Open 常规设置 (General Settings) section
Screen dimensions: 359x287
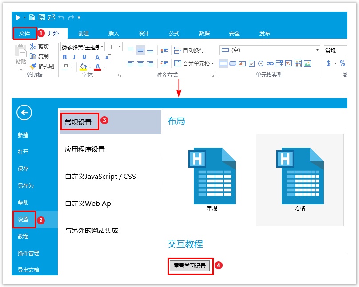[79, 122]
